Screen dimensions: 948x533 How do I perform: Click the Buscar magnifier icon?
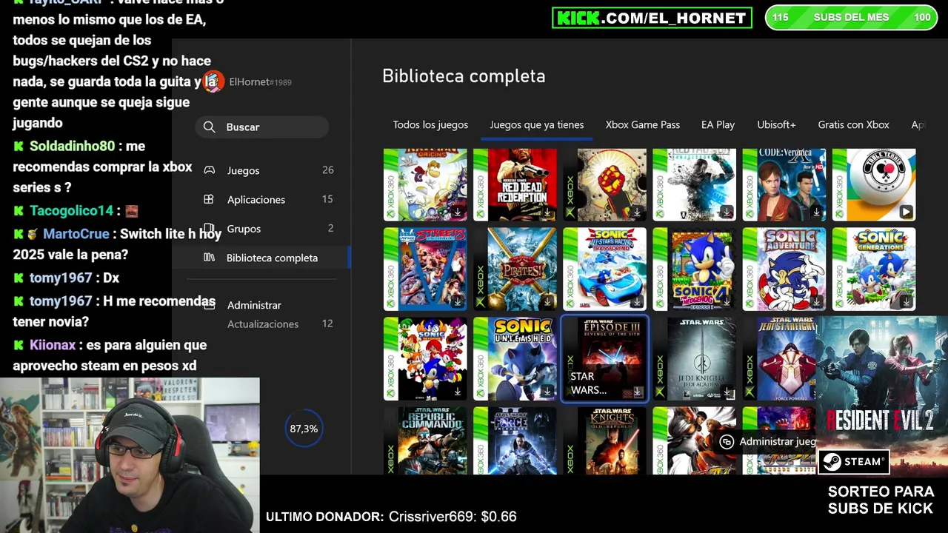pyautogui.click(x=210, y=127)
